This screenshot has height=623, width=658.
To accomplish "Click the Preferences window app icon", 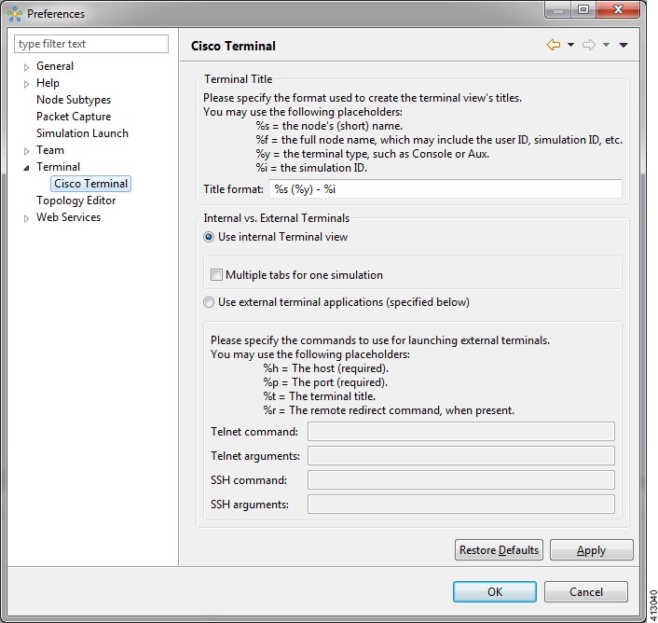I will (15, 14).
